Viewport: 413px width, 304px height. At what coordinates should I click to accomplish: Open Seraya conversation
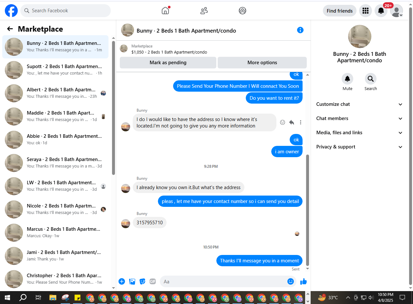pos(56,163)
